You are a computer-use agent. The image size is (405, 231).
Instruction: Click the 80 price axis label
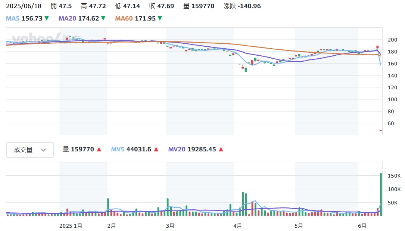(x=391, y=112)
